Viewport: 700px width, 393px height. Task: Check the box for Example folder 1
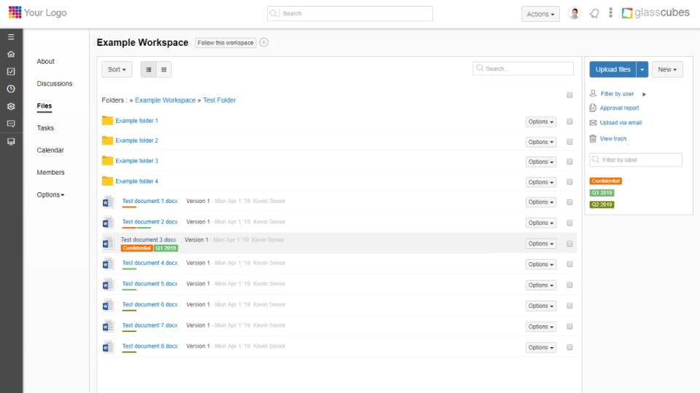(x=569, y=122)
